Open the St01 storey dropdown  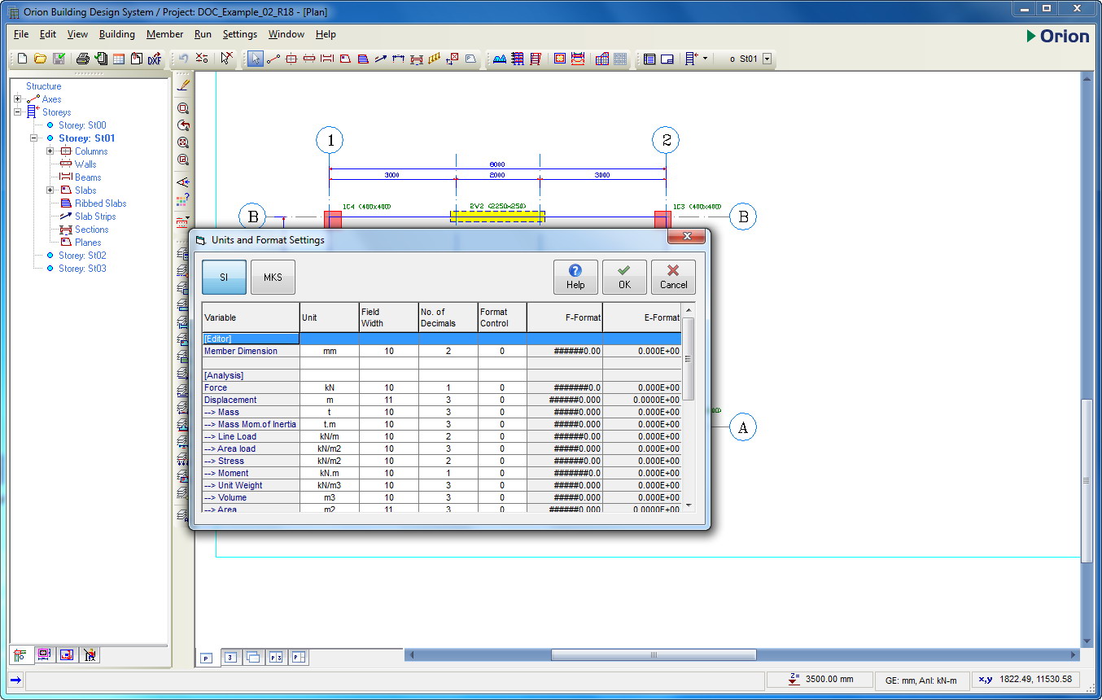tap(767, 59)
